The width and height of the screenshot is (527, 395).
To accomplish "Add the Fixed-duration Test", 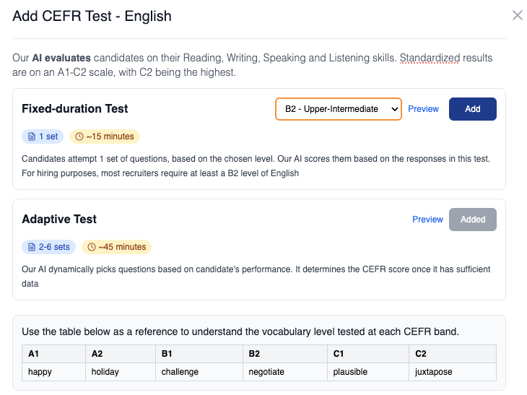I will point(472,109).
